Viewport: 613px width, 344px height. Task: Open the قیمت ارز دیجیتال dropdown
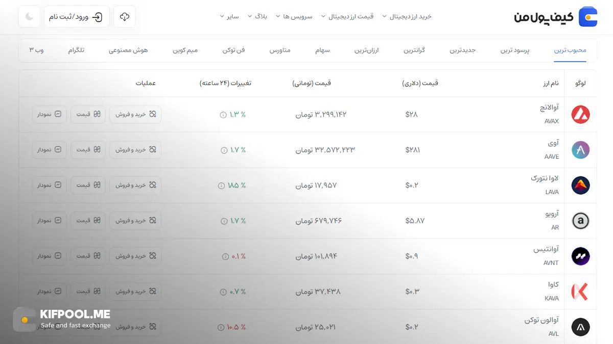[347, 16]
